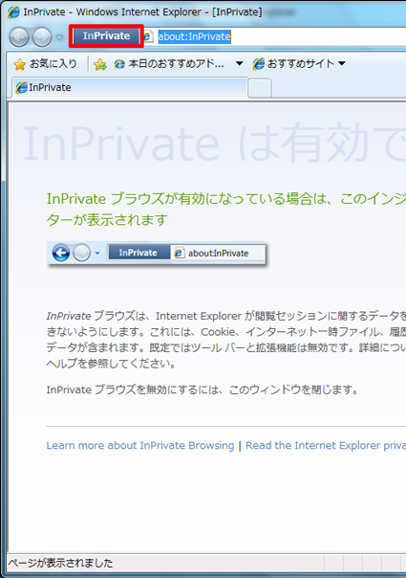Open the recent pages dropdown arrow
Screen dimensions: 406x578
coord(59,37)
